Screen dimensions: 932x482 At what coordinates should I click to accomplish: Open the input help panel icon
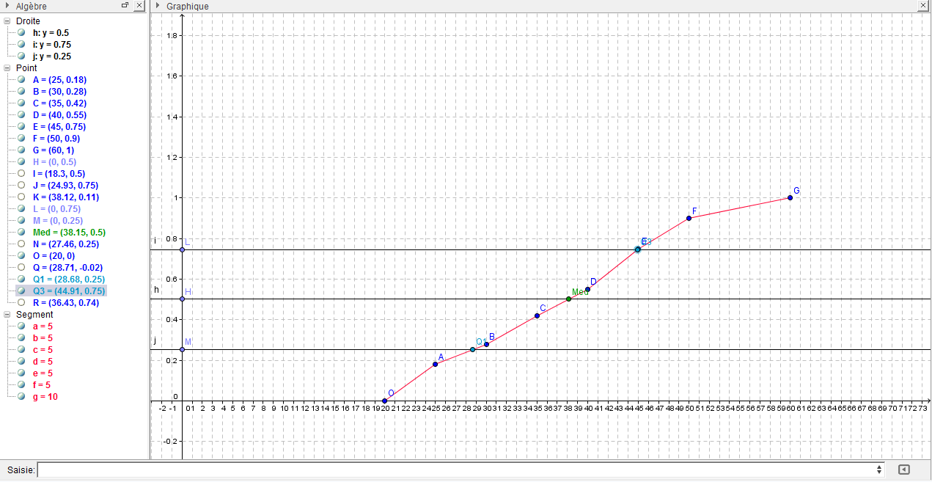904,470
